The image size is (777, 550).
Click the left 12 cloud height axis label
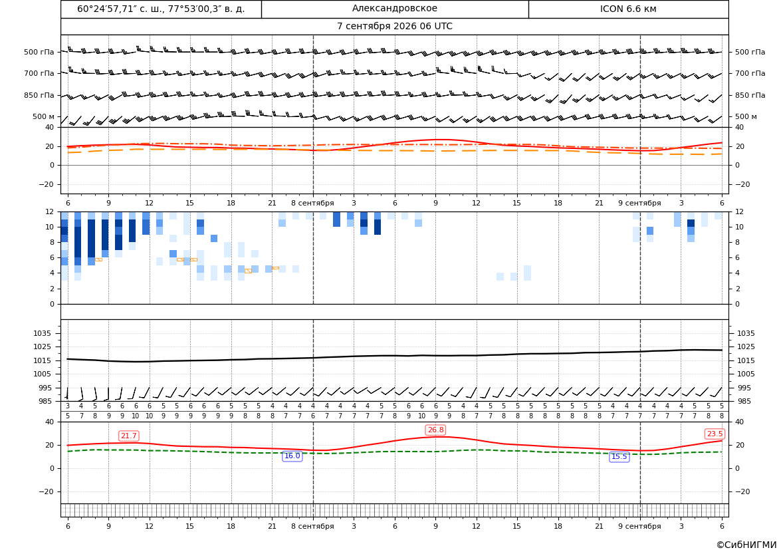click(x=50, y=211)
